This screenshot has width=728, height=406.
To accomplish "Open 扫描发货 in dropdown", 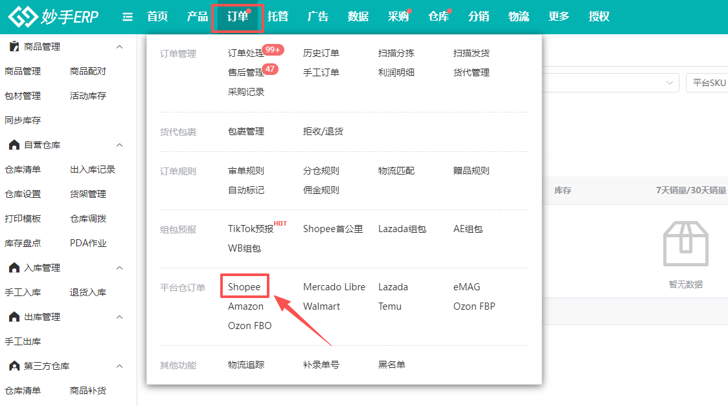I will point(472,53).
